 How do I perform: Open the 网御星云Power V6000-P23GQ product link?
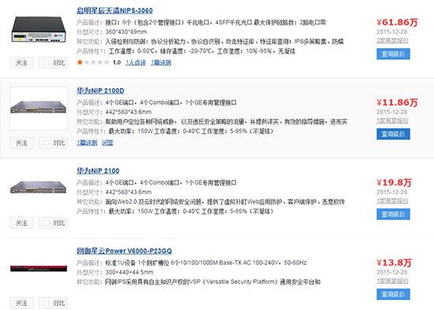pyautogui.click(x=124, y=251)
